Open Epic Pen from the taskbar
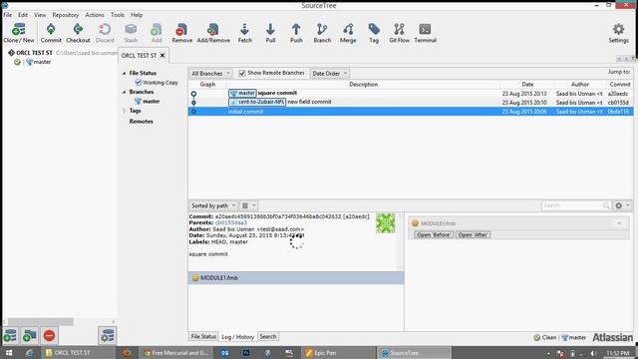 338,353
